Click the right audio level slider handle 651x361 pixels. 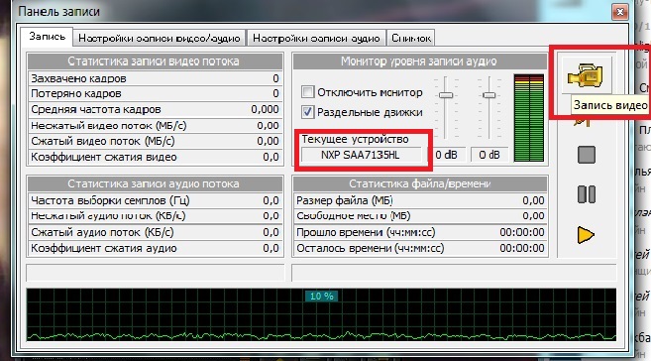coord(489,95)
